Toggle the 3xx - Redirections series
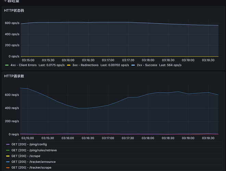The image size is (226, 171). click(x=85, y=65)
